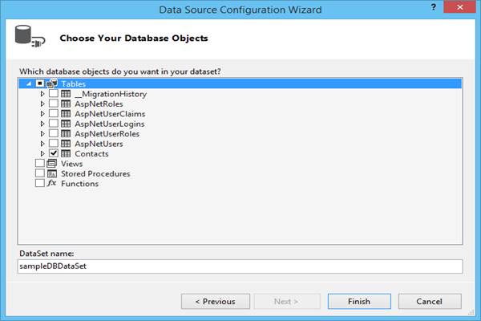Cancel the Data Source Configuration Wizard

pos(430,302)
